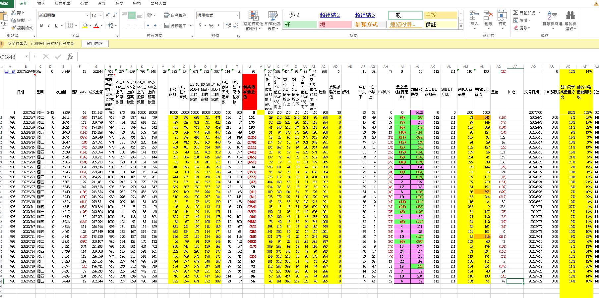Image resolution: width=599 pixels, height=298 pixels.
Task: Click the Cut scissors icon
Action: [13, 13]
